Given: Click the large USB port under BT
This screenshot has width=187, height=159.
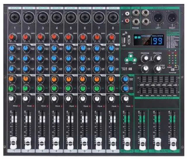Looking at the screenshot, I should coord(124,40).
